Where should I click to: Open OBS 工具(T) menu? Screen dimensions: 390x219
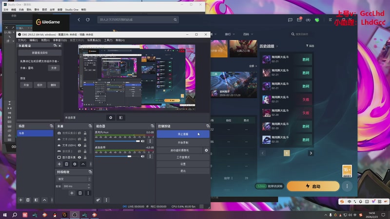point(108,40)
